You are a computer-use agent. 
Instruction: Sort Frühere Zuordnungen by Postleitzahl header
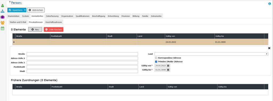(x=79, y=87)
